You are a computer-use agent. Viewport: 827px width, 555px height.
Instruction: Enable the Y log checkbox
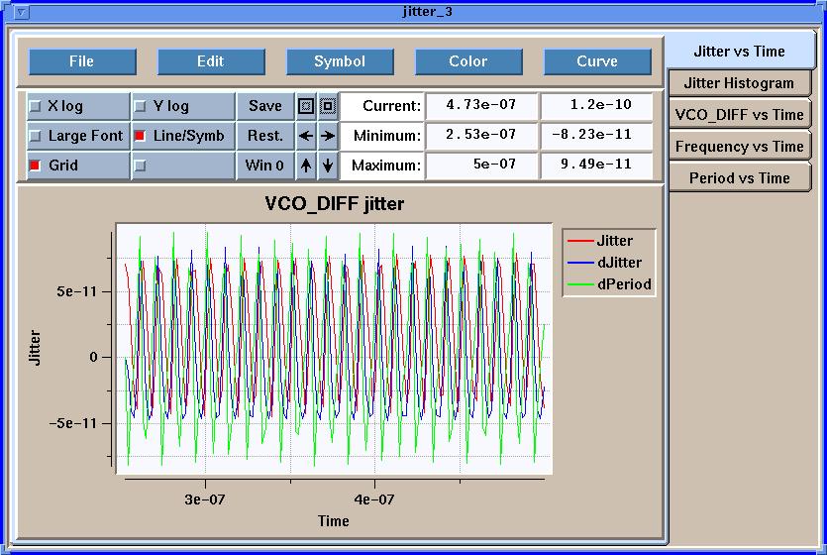click(140, 106)
